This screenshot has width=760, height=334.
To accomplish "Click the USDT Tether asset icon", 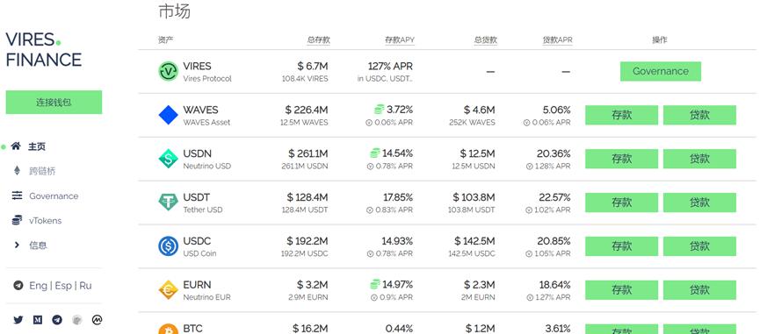I will pos(168,202).
